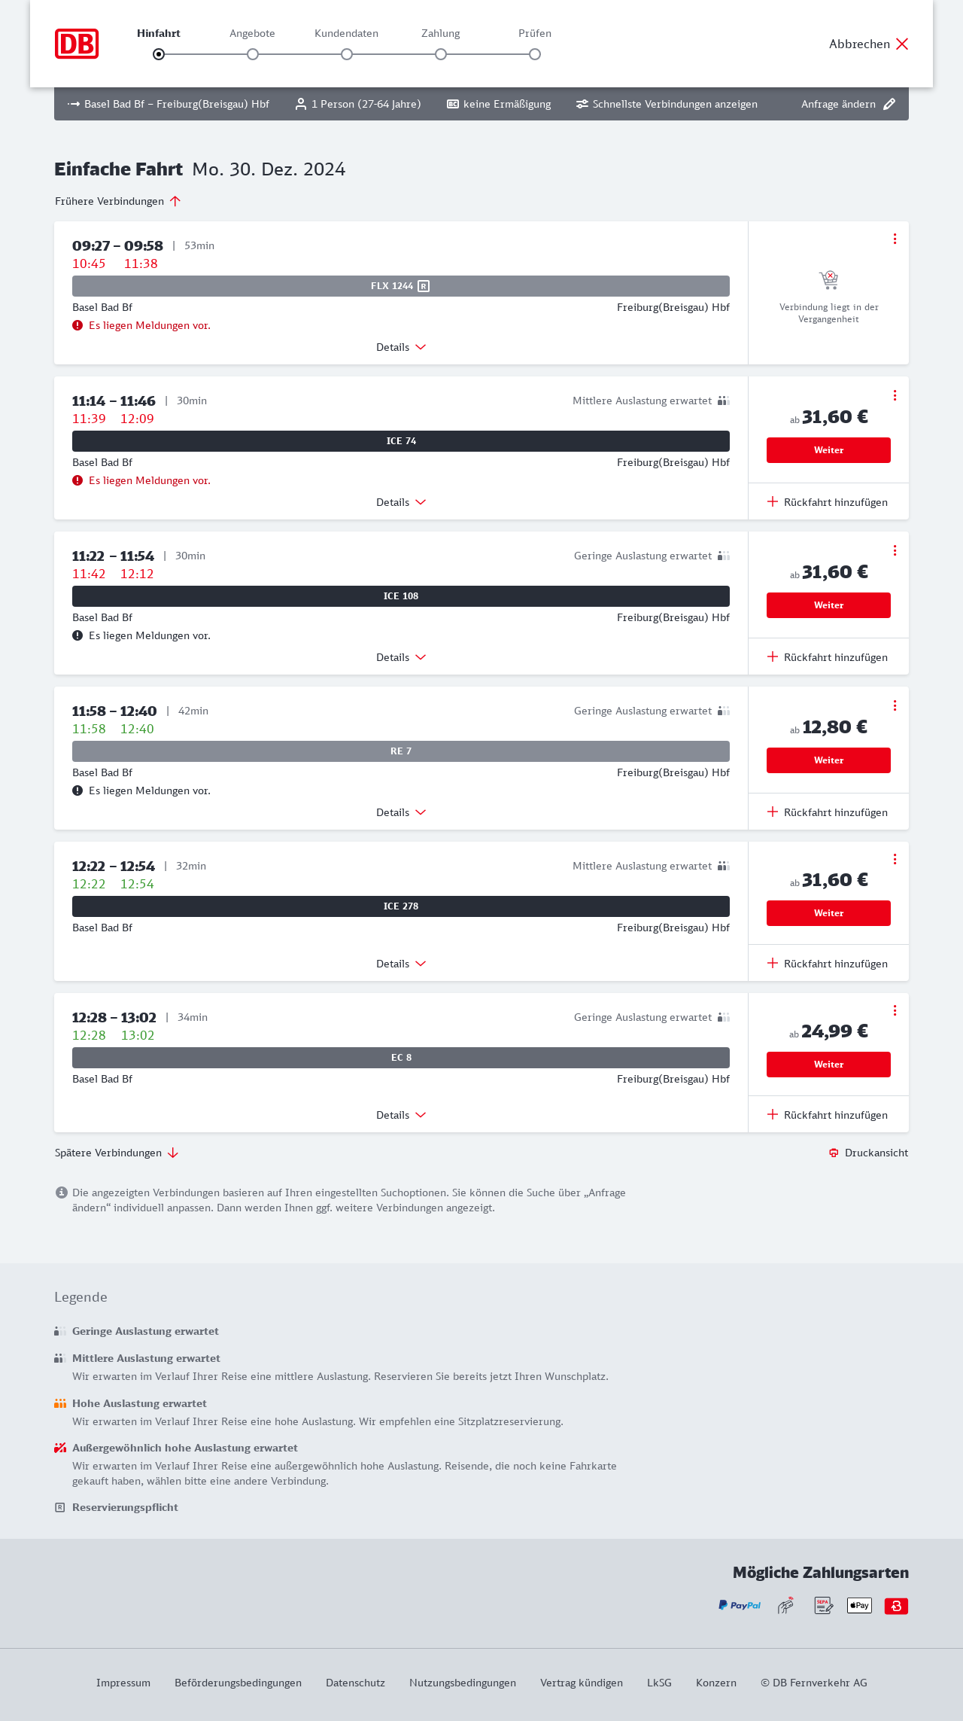Viewport: 963px width, 1721px height.
Task: Click the Abbrechen close X icon
Action: [x=902, y=44]
